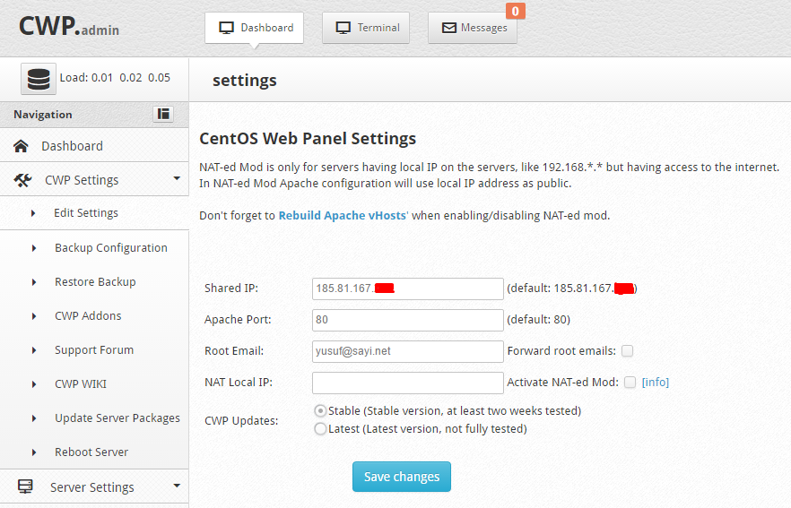Enable Forward root emails checkbox
This screenshot has height=508, width=791.
click(627, 351)
